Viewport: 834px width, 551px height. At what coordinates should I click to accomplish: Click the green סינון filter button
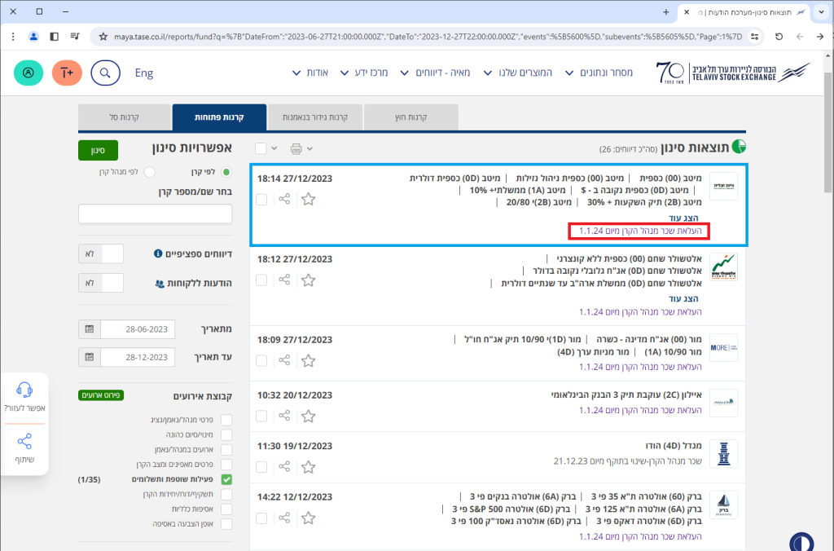coord(98,150)
